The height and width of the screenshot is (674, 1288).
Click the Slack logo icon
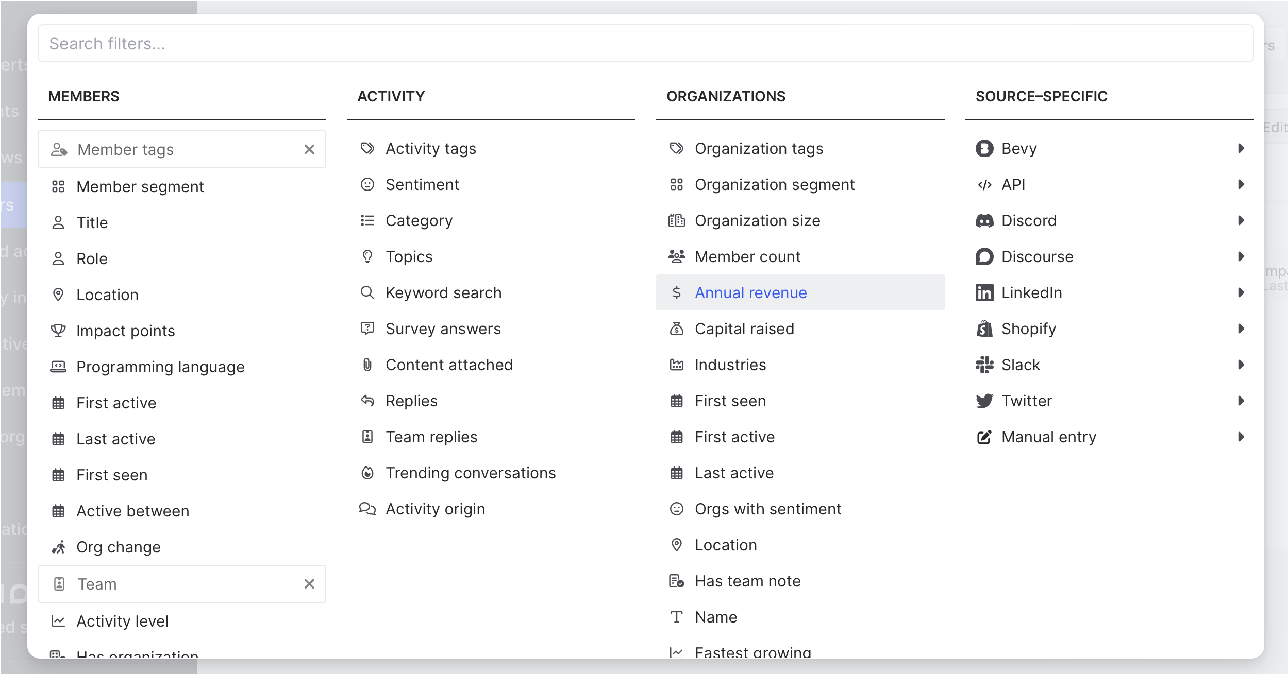coord(984,365)
